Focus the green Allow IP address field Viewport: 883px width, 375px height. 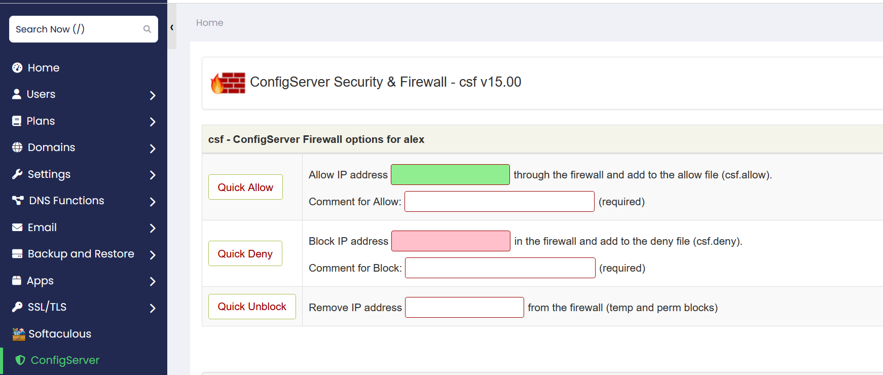pyautogui.click(x=450, y=175)
